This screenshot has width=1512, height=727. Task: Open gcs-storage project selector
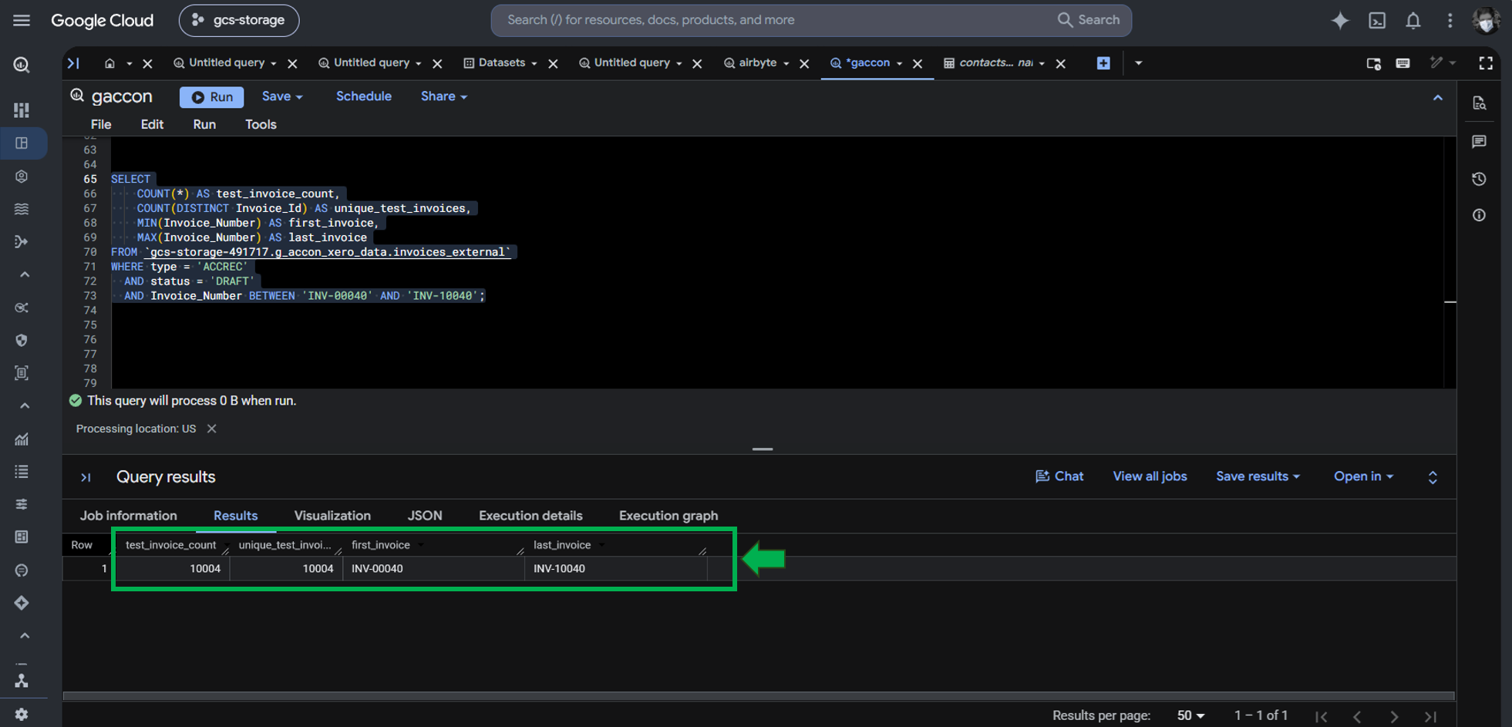(239, 20)
